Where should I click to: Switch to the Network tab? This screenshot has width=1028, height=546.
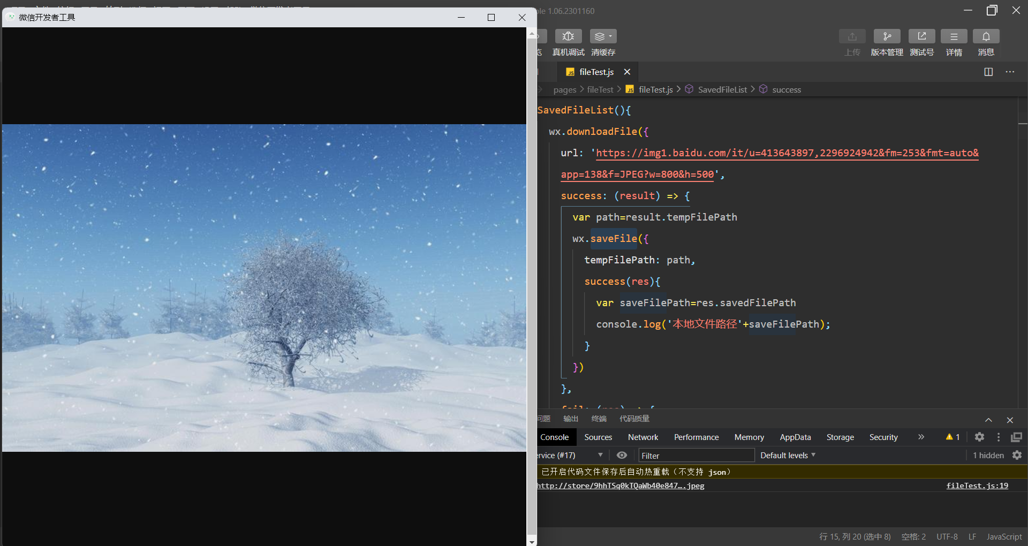(643, 437)
